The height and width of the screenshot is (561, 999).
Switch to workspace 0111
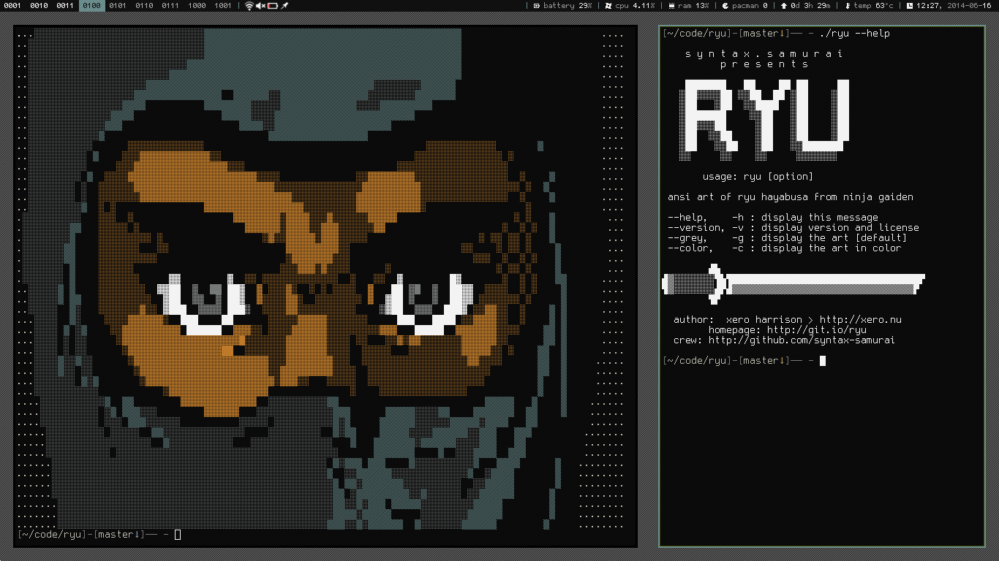pyautogui.click(x=170, y=6)
